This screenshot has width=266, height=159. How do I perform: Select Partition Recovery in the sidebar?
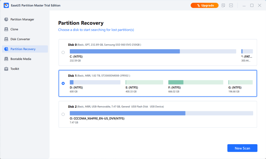(23, 49)
